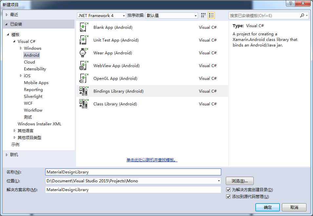Click the Class Library (Android) template icon
The image size is (313, 216).
pyautogui.click(x=84, y=104)
